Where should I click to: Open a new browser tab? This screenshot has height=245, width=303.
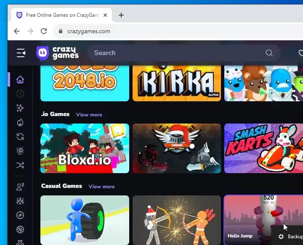coord(121,15)
